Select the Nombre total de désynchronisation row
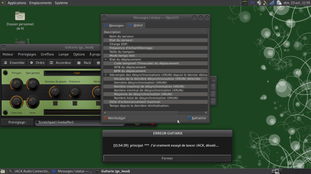This screenshot has height=174, width=311. (155, 98)
